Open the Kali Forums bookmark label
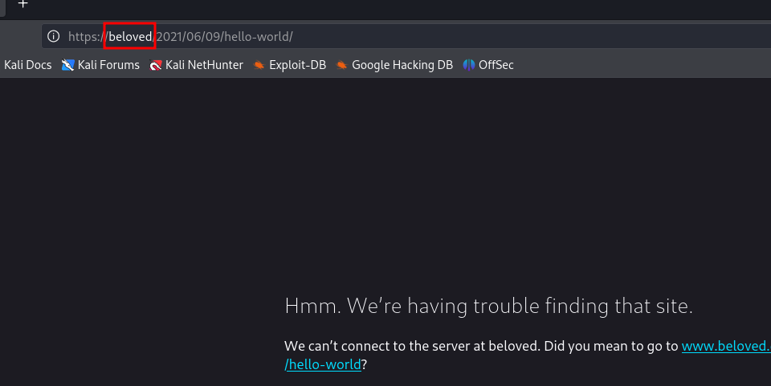Viewport: 771px width, 386px height. tap(108, 65)
